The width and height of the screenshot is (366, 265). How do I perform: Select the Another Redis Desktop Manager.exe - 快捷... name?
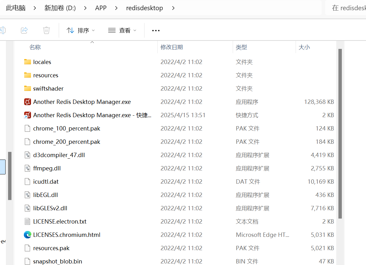(92, 115)
